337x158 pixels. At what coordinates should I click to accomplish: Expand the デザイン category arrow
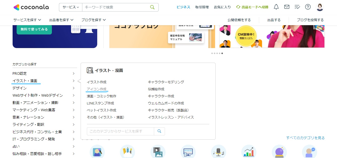point(73,88)
